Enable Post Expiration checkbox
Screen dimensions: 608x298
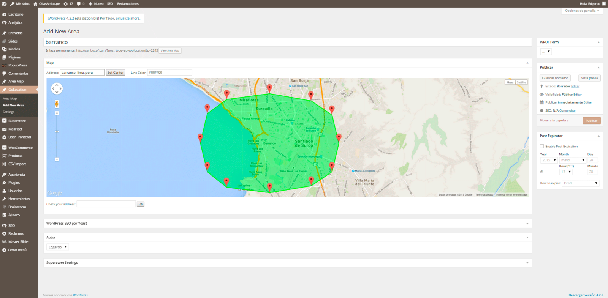coord(542,146)
